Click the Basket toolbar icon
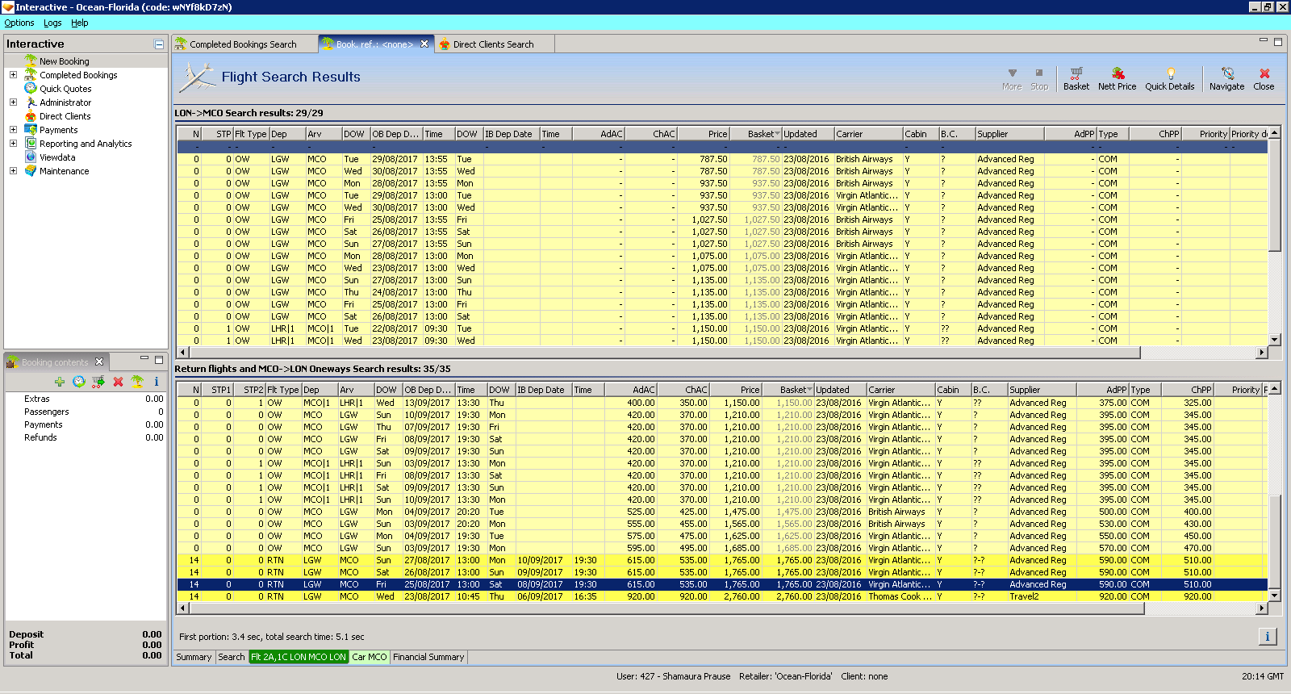The width and height of the screenshot is (1291, 694). tap(1076, 73)
